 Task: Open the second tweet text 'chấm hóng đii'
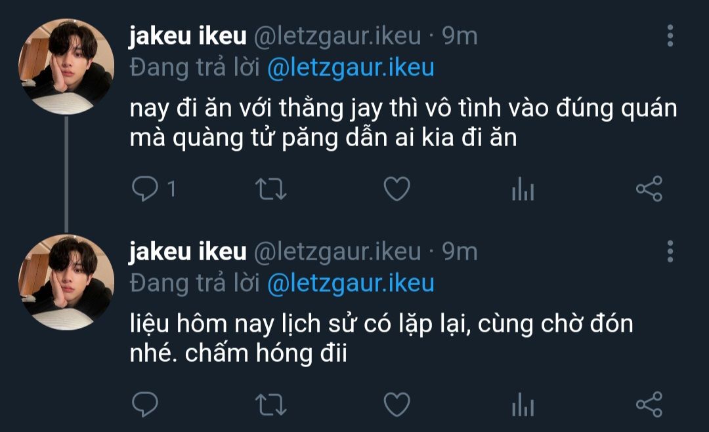pyautogui.click(x=266, y=353)
